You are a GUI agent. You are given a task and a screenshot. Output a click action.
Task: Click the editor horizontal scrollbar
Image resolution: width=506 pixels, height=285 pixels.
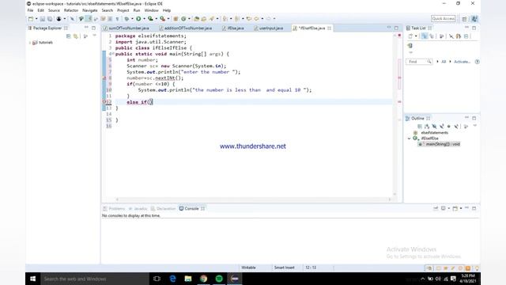[254, 199]
